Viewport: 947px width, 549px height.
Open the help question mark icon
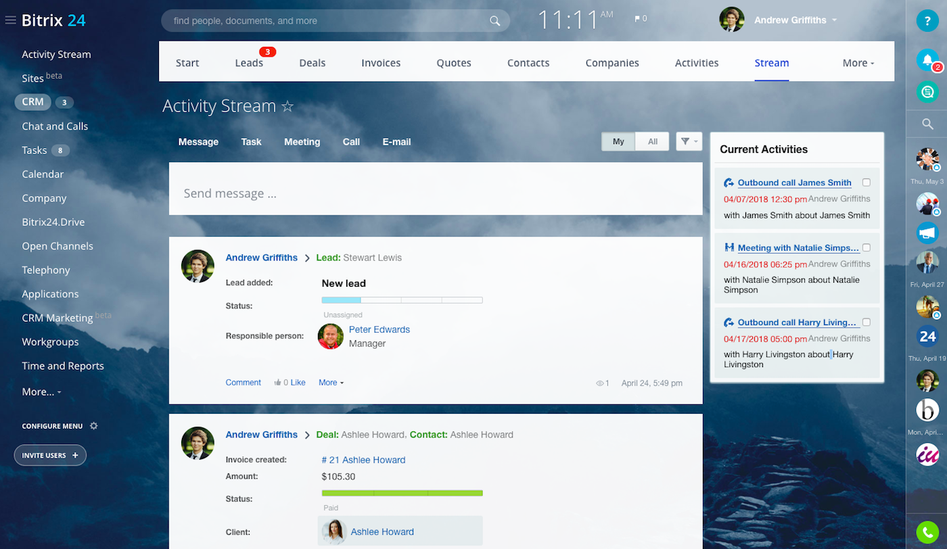(x=927, y=20)
